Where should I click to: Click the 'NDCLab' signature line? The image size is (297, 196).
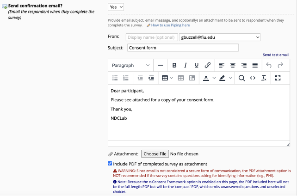click(x=119, y=118)
